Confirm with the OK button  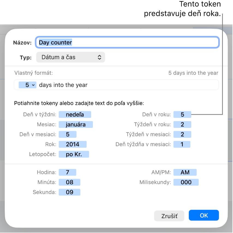point(204,215)
